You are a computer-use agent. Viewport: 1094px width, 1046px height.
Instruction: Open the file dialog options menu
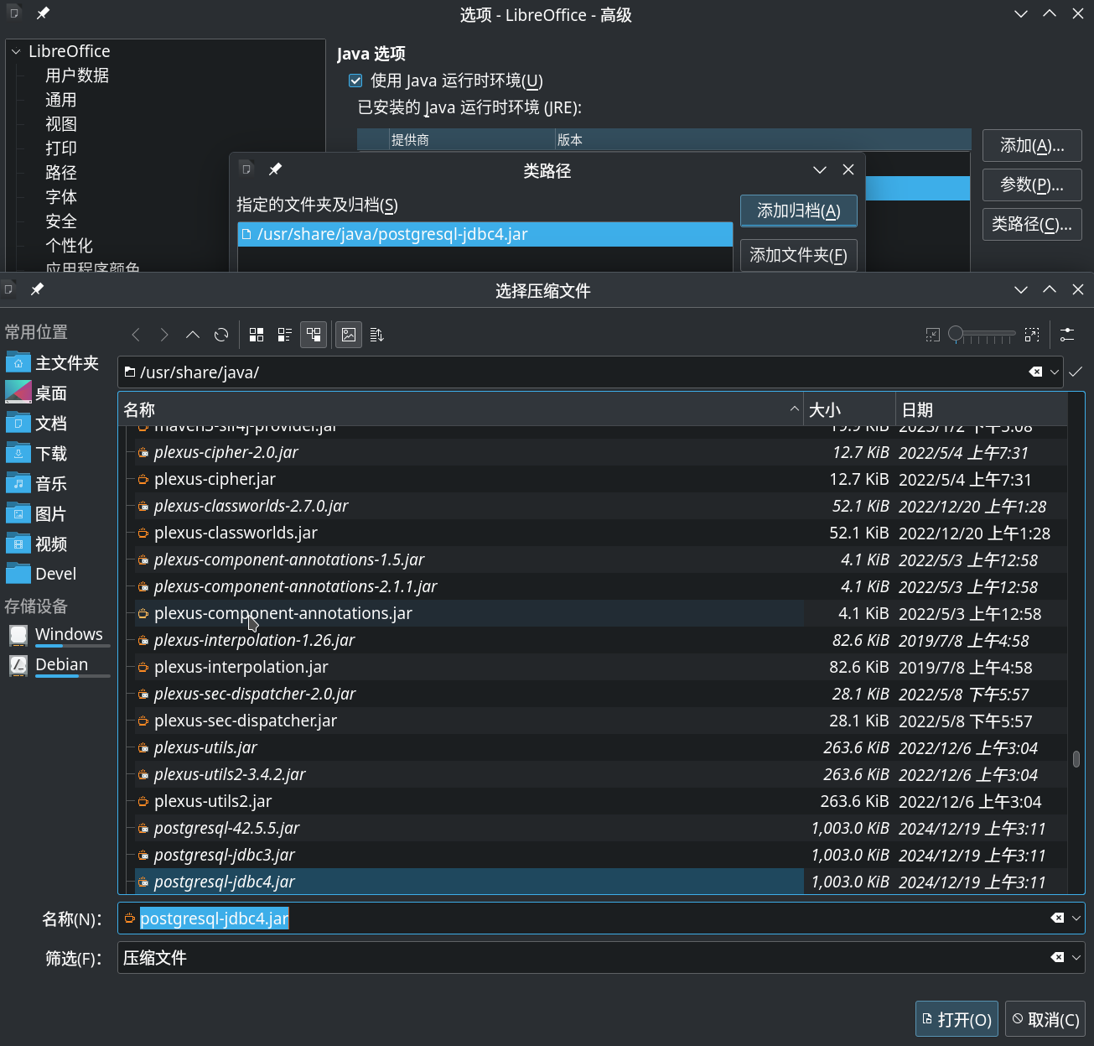click(x=1067, y=335)
